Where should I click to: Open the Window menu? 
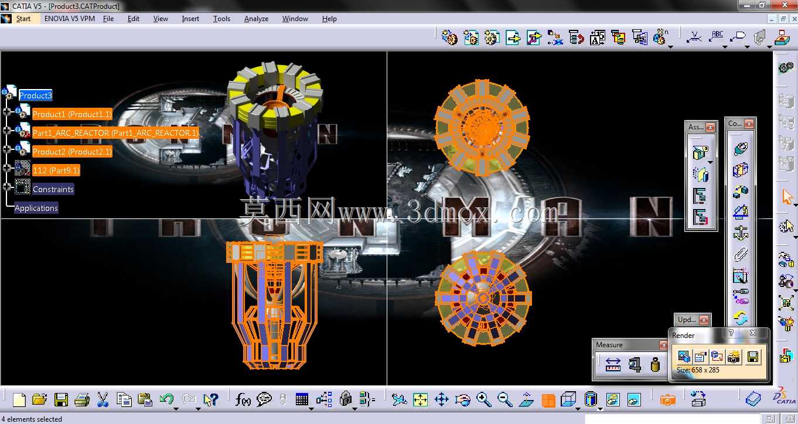click(x=295, y=19)
